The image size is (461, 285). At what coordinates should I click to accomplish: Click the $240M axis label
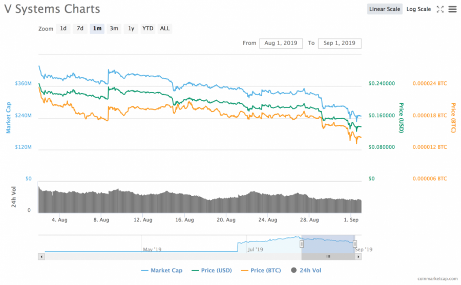click(23, 116)
